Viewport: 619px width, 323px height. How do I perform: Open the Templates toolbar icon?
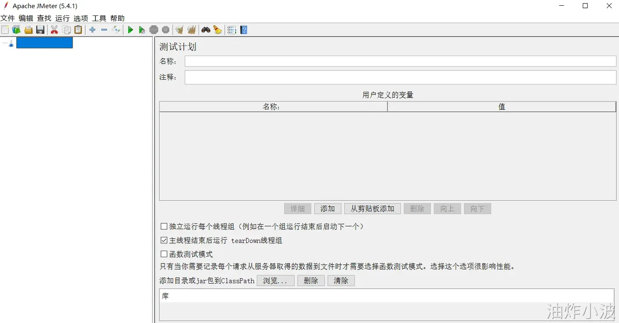coord(16,30)
